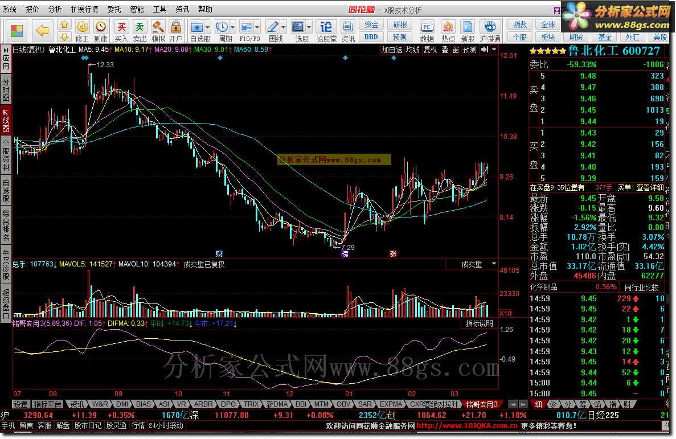Click the 榜 marker below the K-line chart

tap(345, 253)
